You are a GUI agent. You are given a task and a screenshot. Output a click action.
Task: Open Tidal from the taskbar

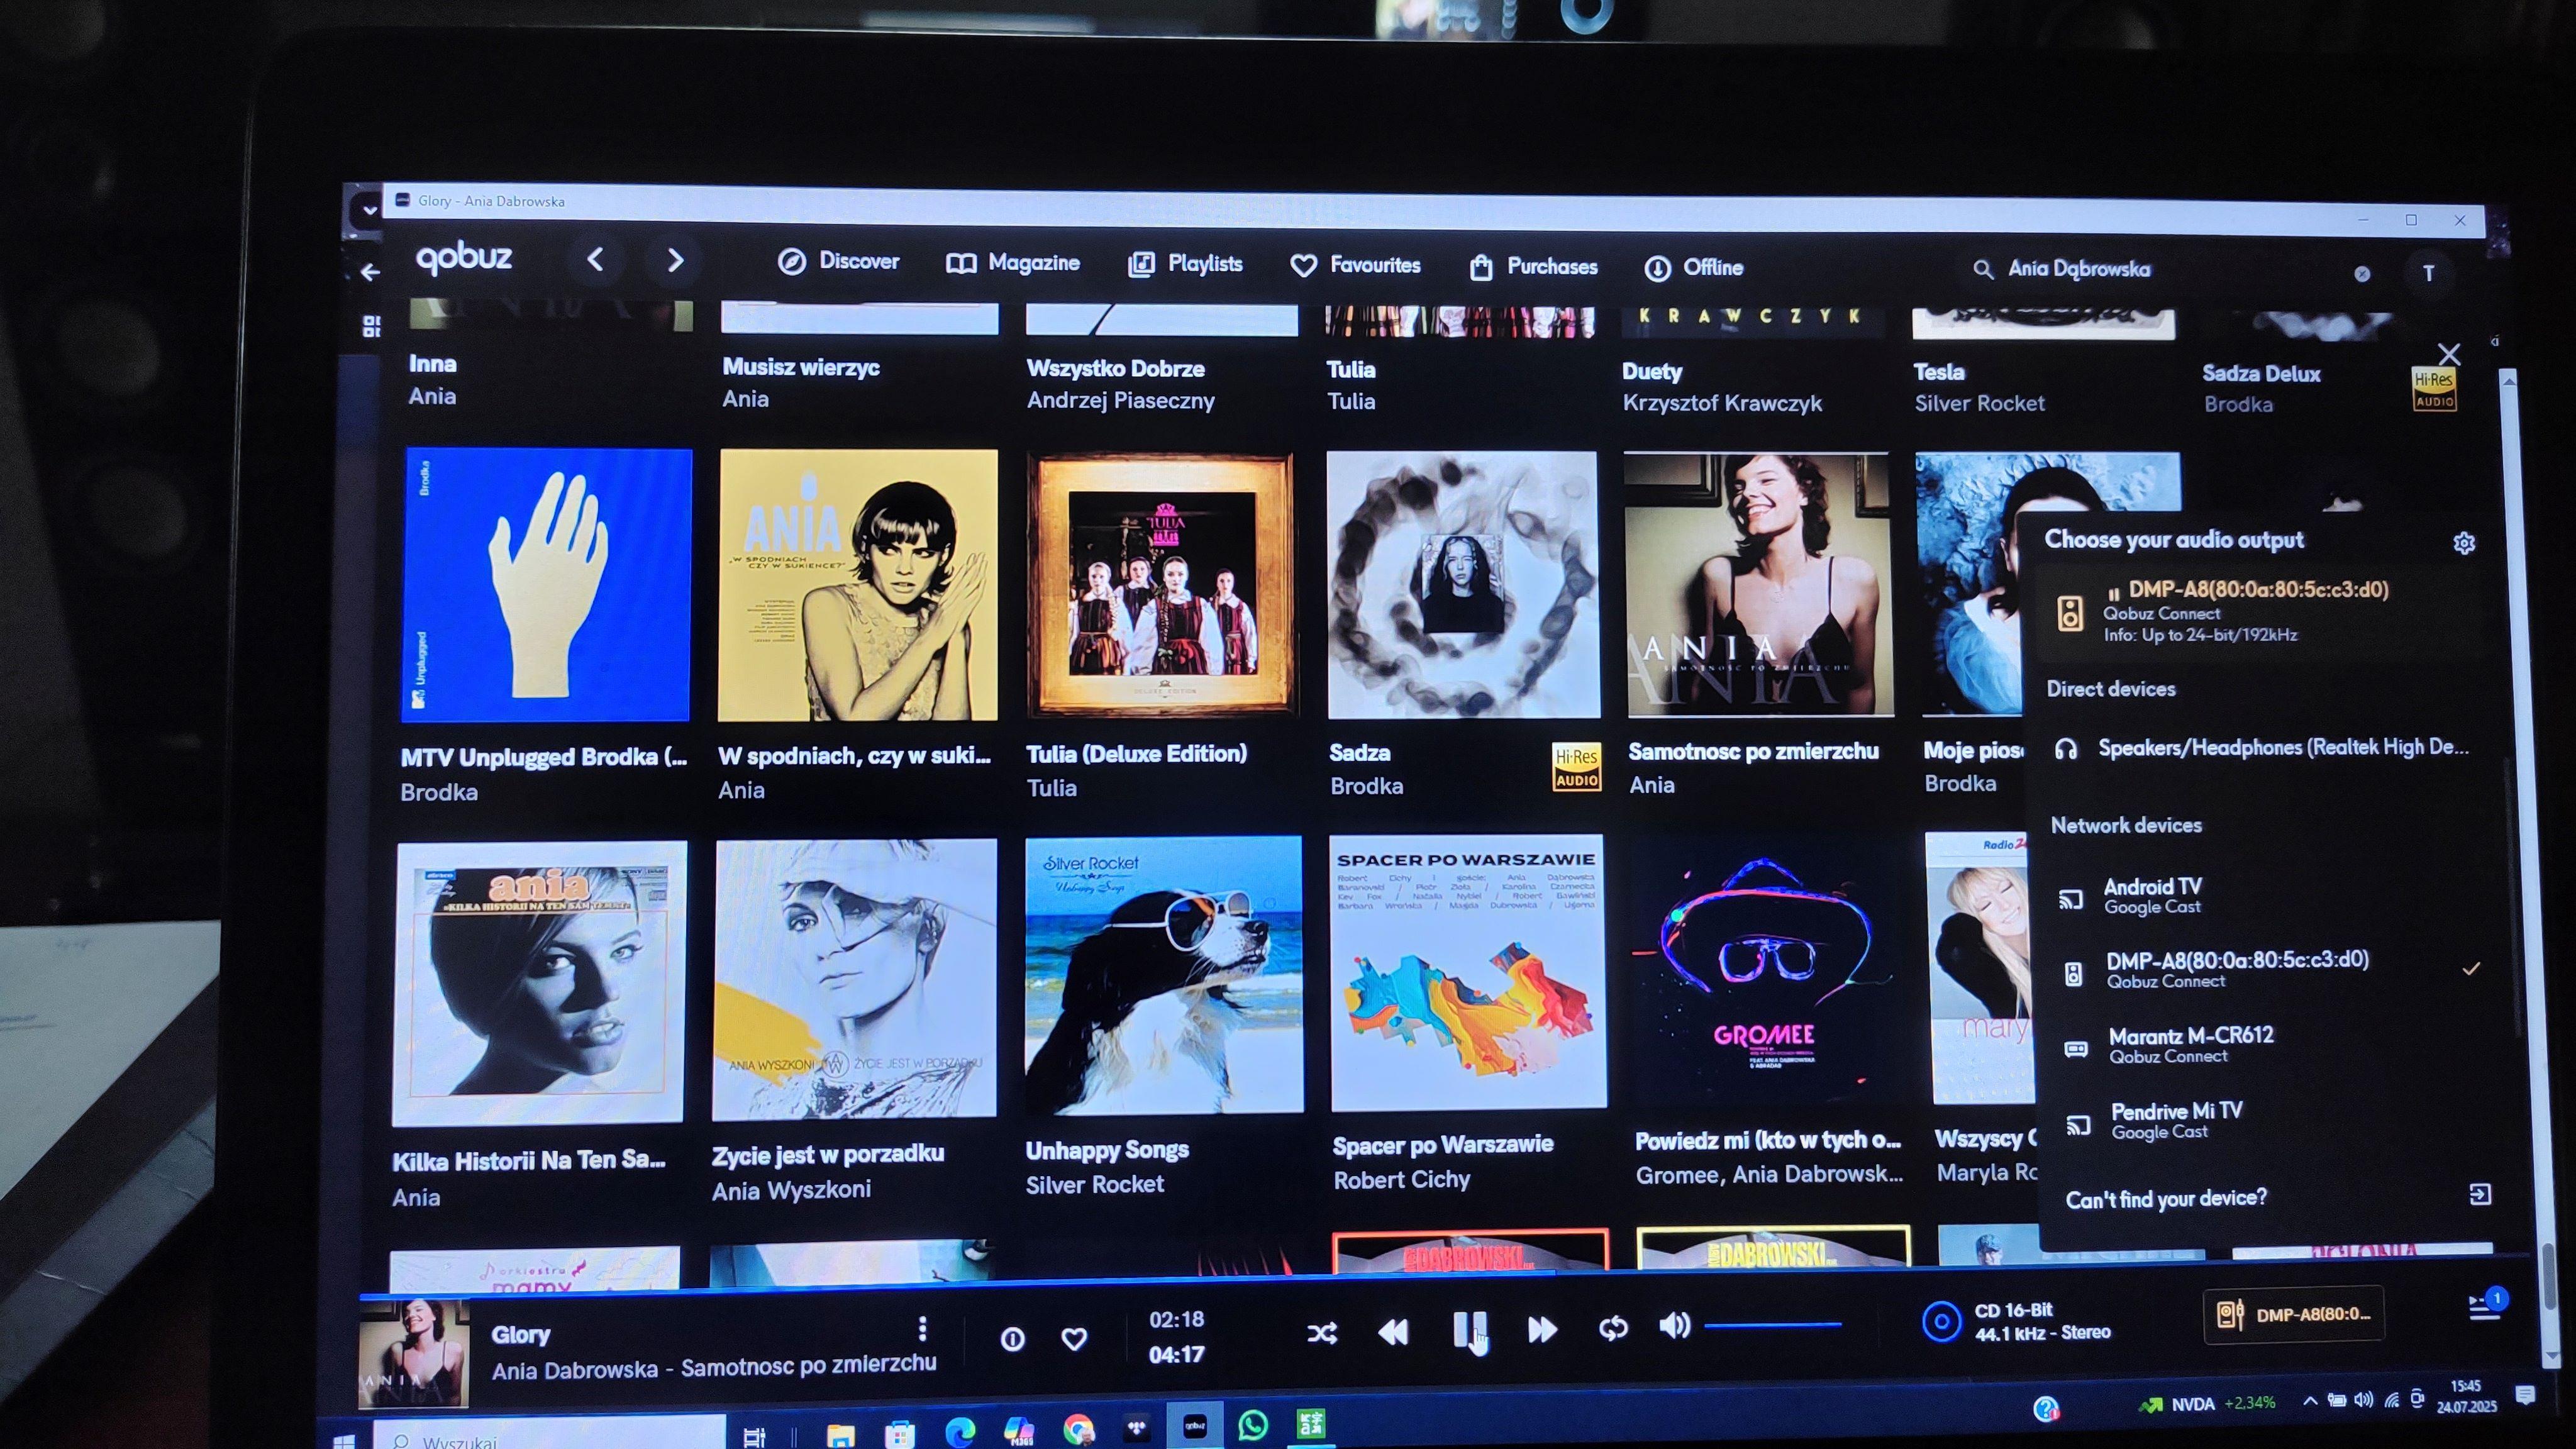pyautogui.click(x=1136, y=1428)
